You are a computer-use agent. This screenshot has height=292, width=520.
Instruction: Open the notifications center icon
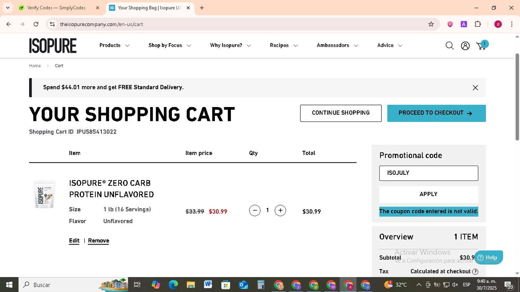click(x=509, y=285)
